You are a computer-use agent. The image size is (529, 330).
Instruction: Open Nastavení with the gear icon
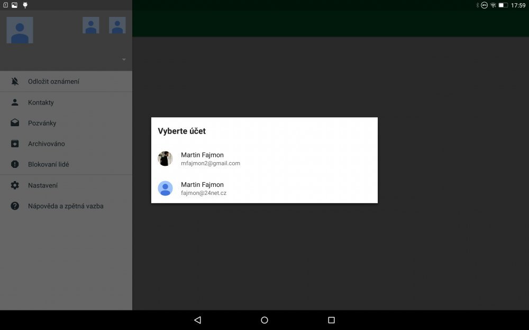click(14, 185)
